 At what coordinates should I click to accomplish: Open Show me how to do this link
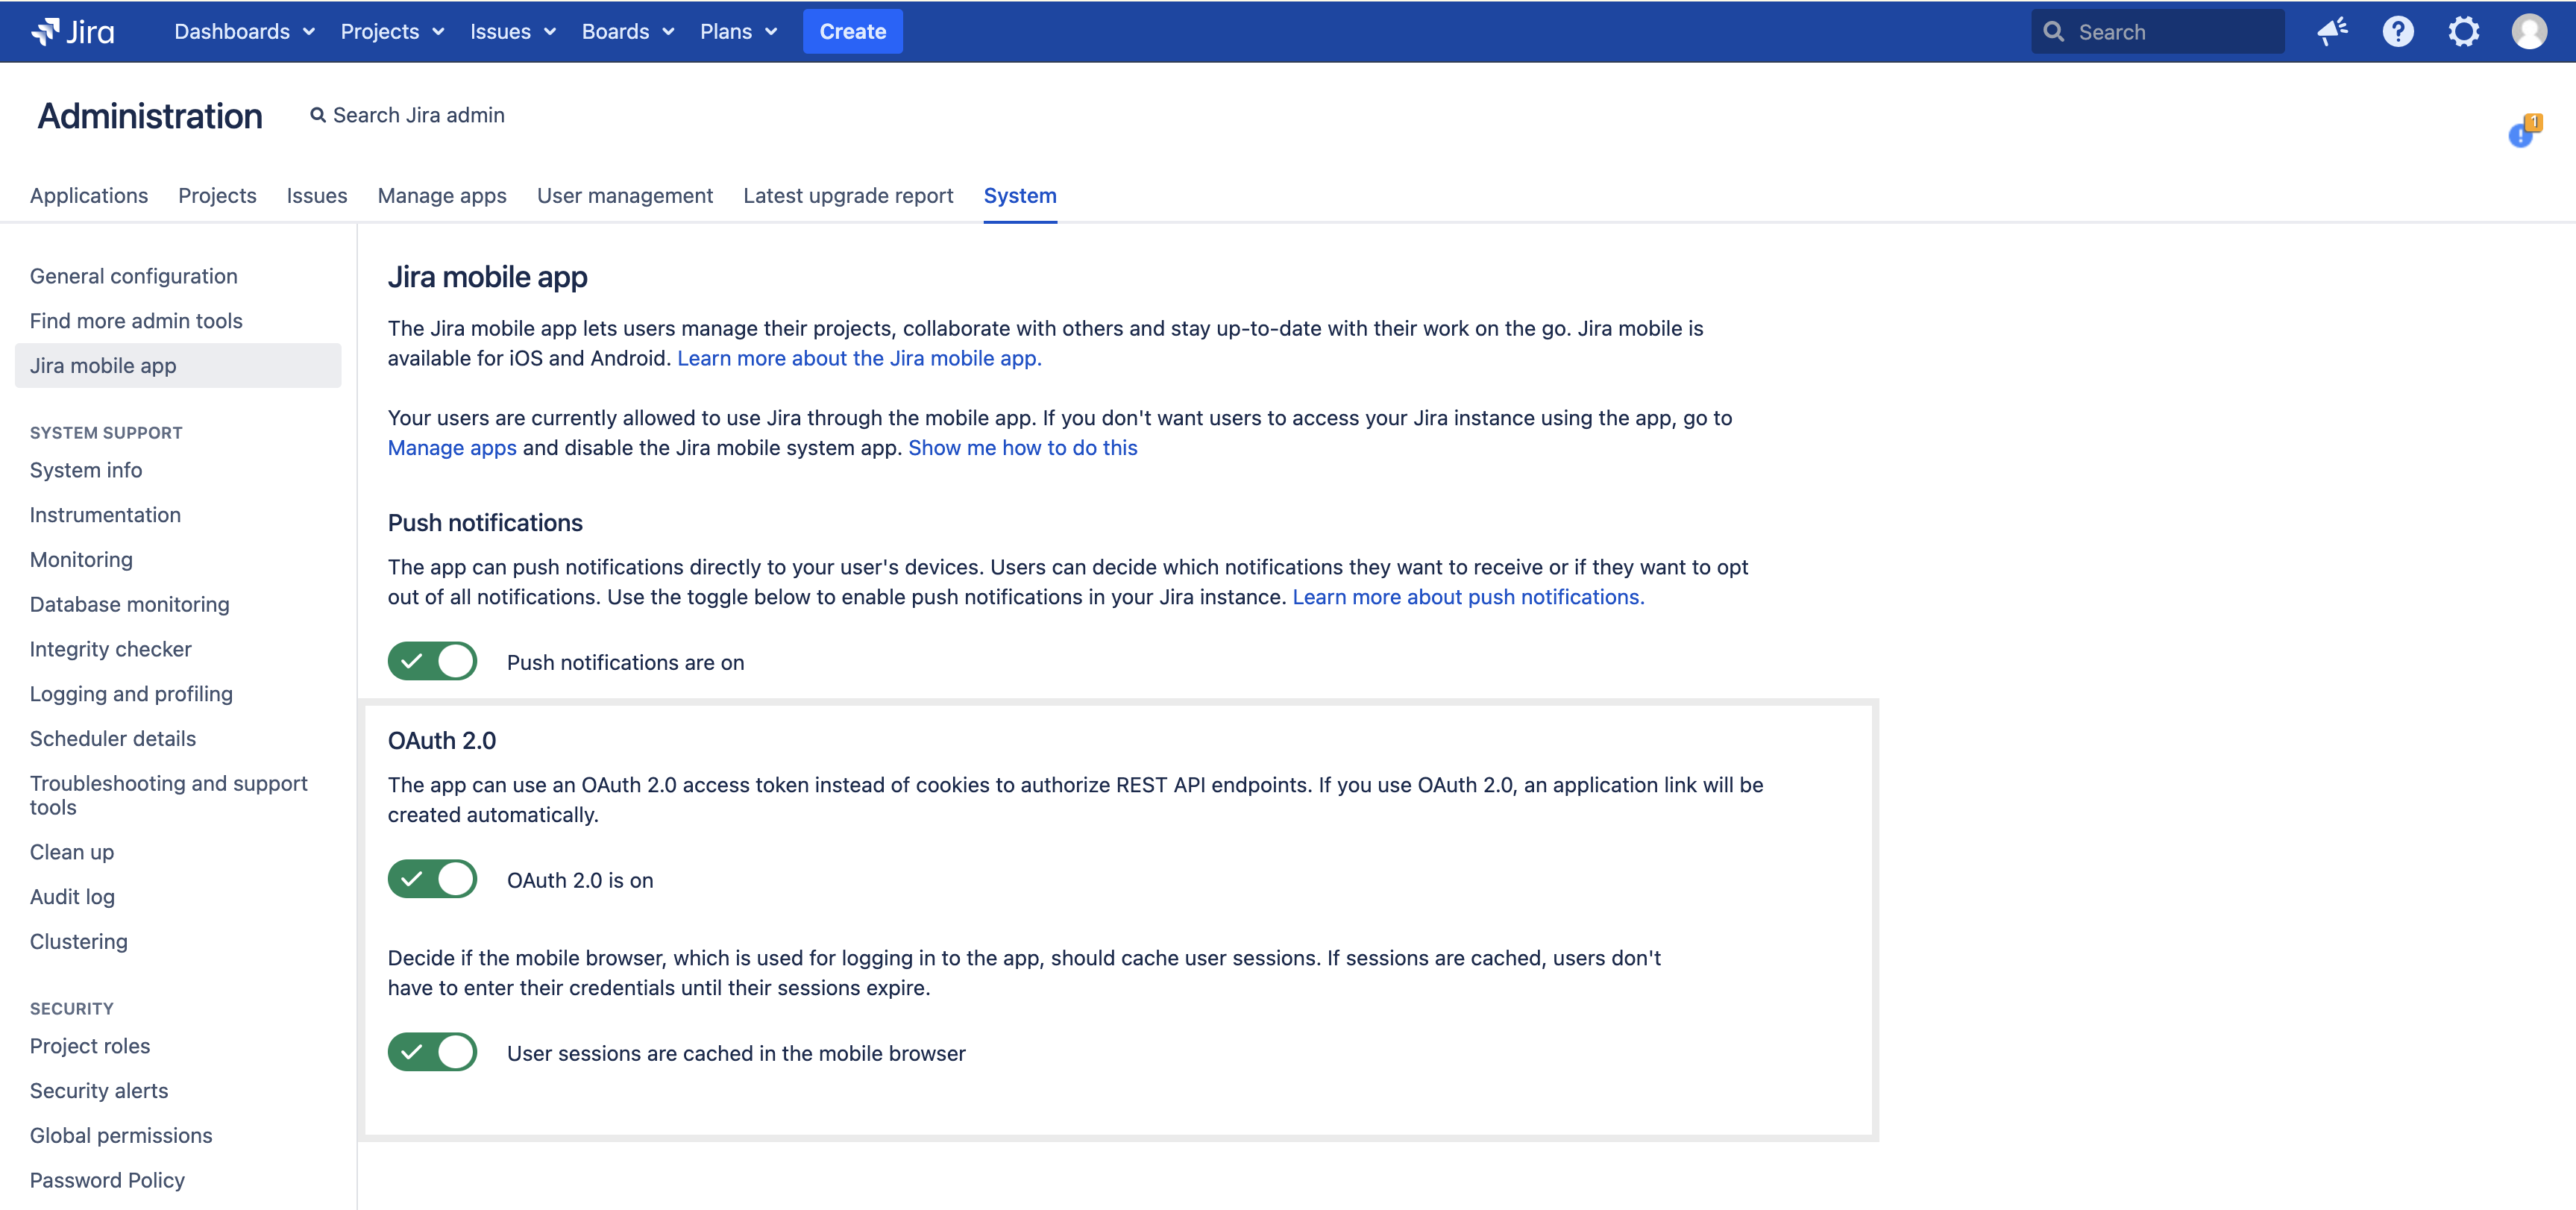click(1023, 448)
